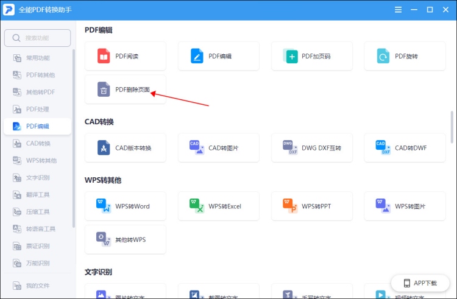Click the main content vertical scrollbar

tap(452, 127)
